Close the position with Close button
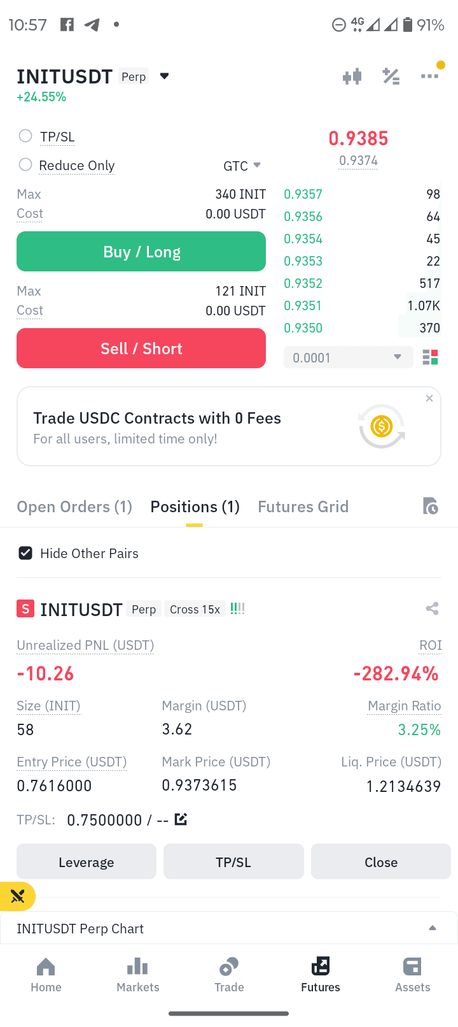This screenshot has width=458, height=1027. click(x=381, y=862)
